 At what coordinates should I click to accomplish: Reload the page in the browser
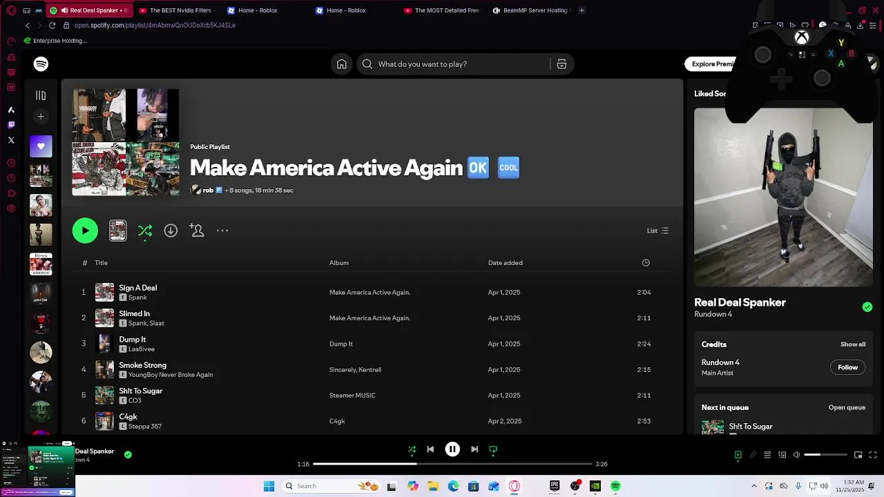pos(52,26)
